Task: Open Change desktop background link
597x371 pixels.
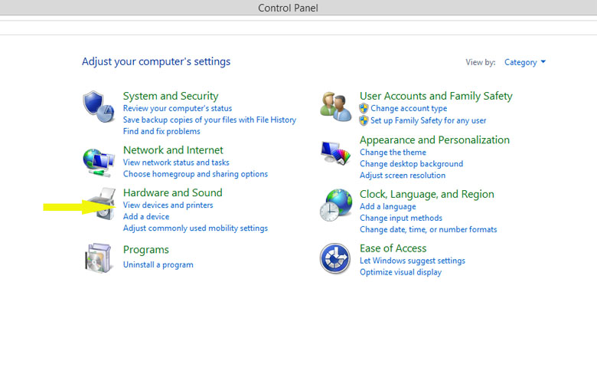Action: coord(411,164)
